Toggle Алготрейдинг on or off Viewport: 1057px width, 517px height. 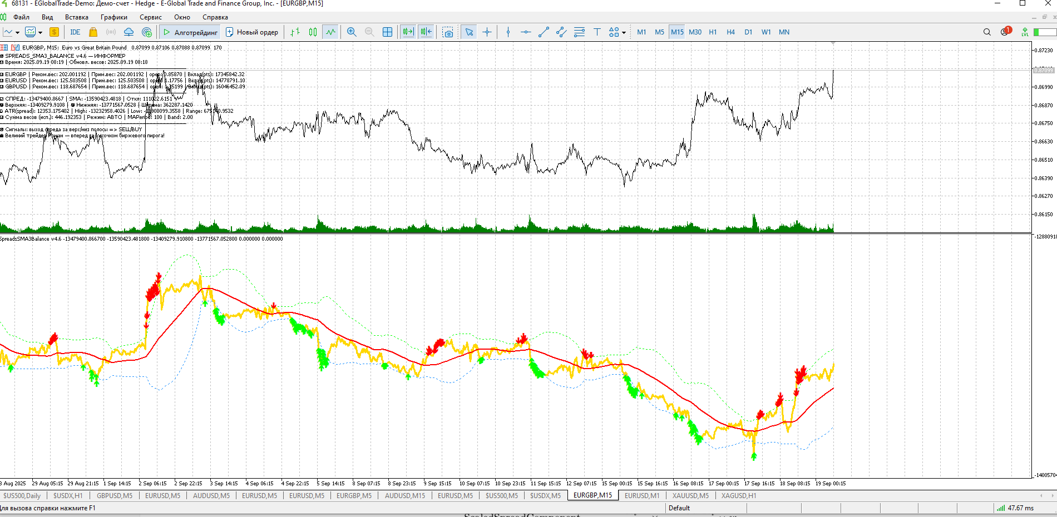point(190,32)
